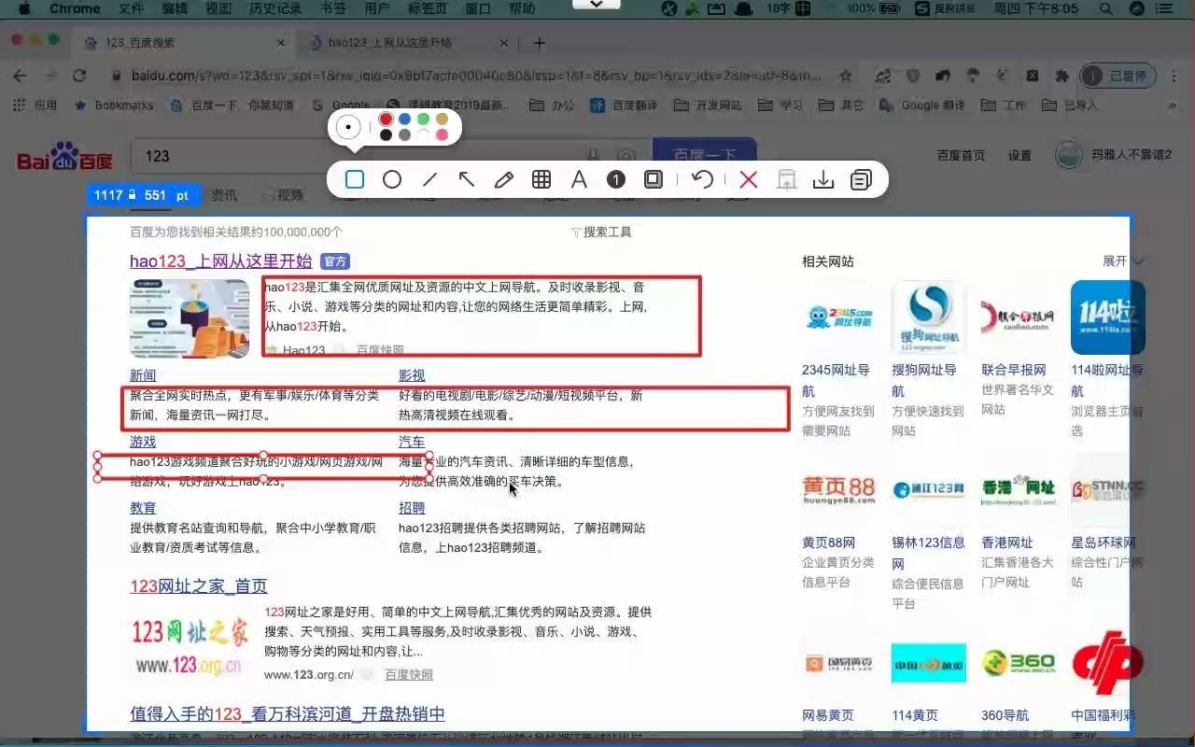Screen dimensions: 1195x747
Task: Pick the gray color swatch
Action: click(404, 135)
